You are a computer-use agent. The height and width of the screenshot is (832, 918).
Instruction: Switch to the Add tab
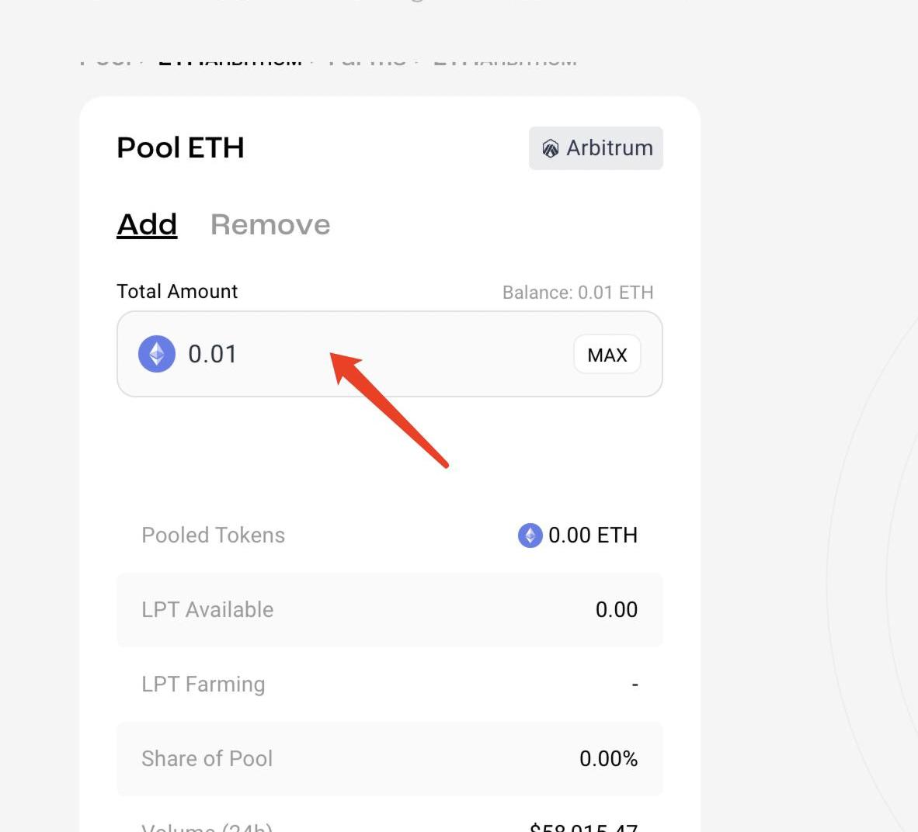147,224
